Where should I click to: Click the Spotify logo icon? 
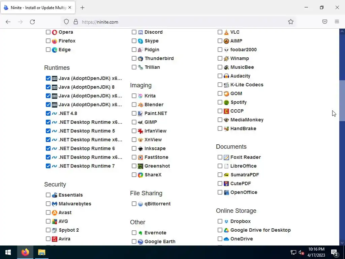point(226,103)
